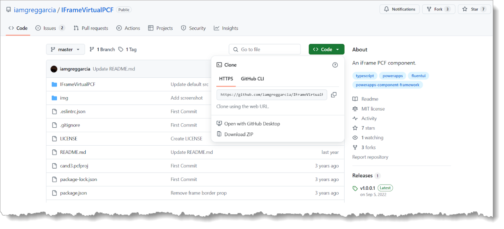Screen dimensions: 504x229
Task: Open the .eslintrc.json file
Action: tap(73, 111)
